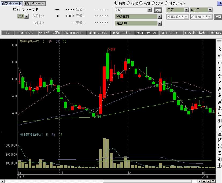Image resolution: width=222 pixels, height=183 pixels.
Task: Select the crosshair line drawing tool
Action: click(219, 76)
